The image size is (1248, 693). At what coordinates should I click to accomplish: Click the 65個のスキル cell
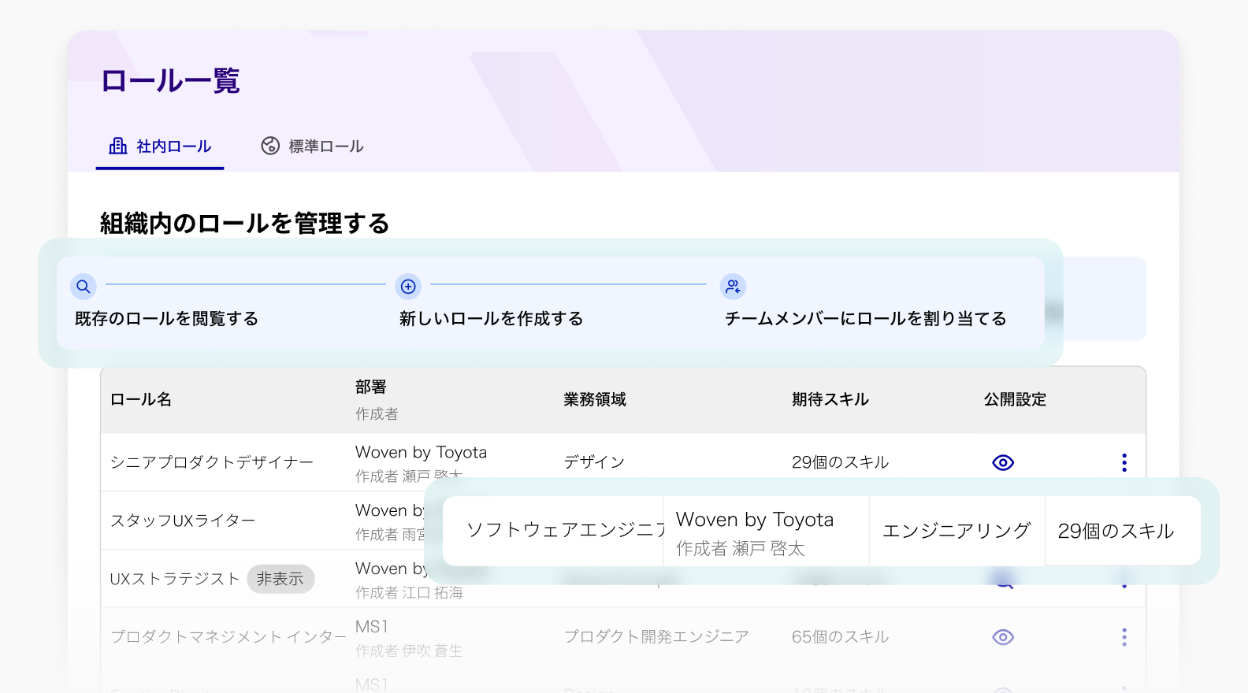click(840, 637)
